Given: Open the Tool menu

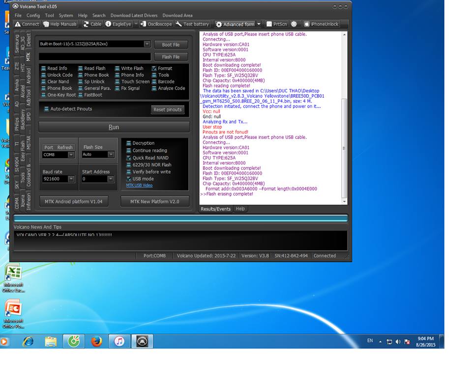Looking at the screenshot, I should (x=49, y=15).
